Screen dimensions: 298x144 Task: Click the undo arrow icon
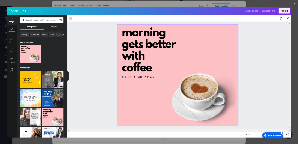click(x=24, y=11)
